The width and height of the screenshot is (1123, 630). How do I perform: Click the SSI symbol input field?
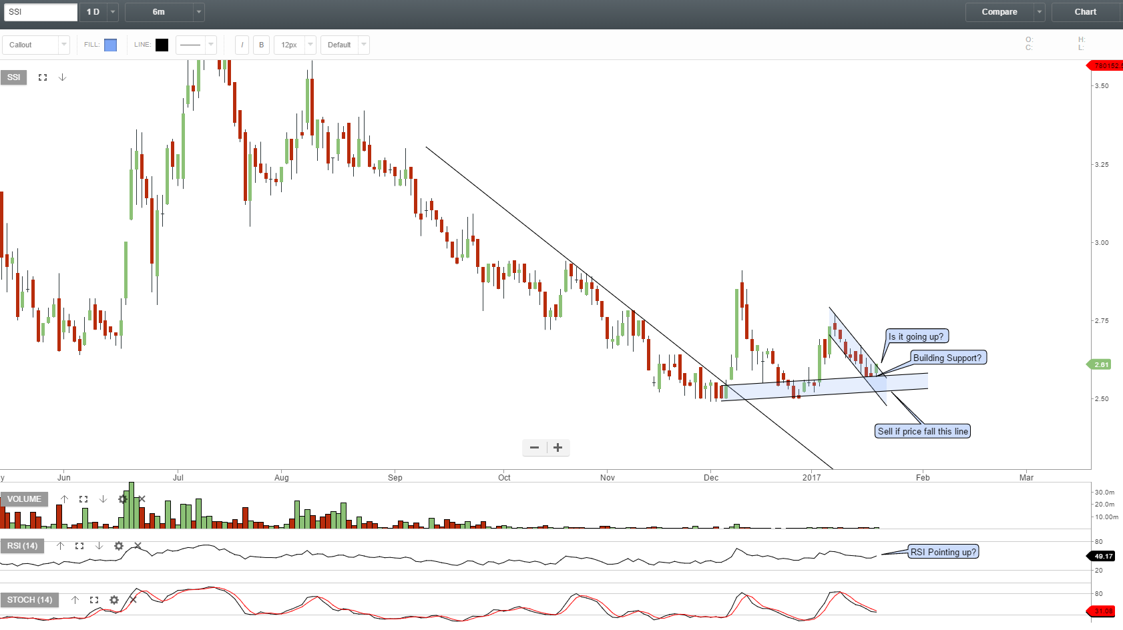tap(40, 11)
